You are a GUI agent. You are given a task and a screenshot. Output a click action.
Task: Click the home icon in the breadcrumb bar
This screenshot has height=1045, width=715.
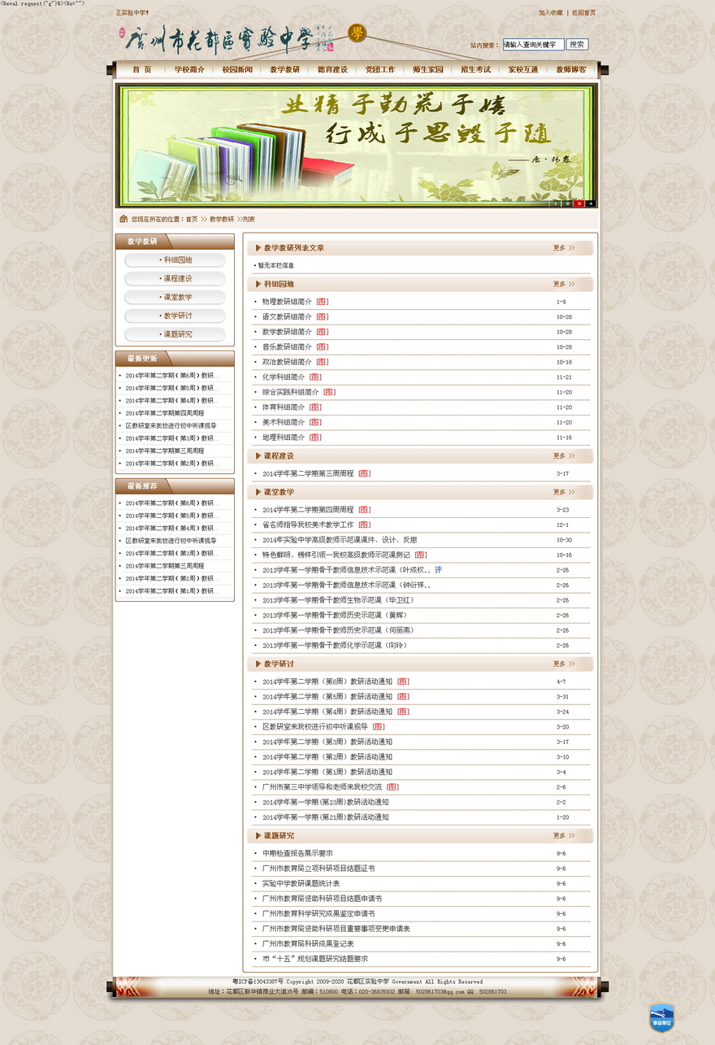coord(123,219)
